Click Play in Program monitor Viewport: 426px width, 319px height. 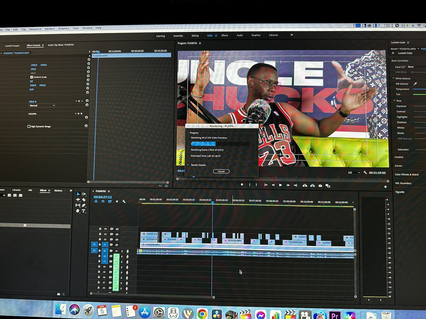click(280, 185)
